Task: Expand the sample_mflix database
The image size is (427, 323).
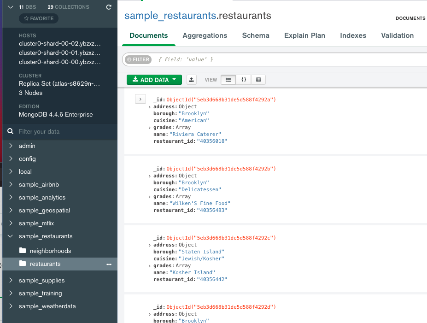Action: click(x=11, y=223)
